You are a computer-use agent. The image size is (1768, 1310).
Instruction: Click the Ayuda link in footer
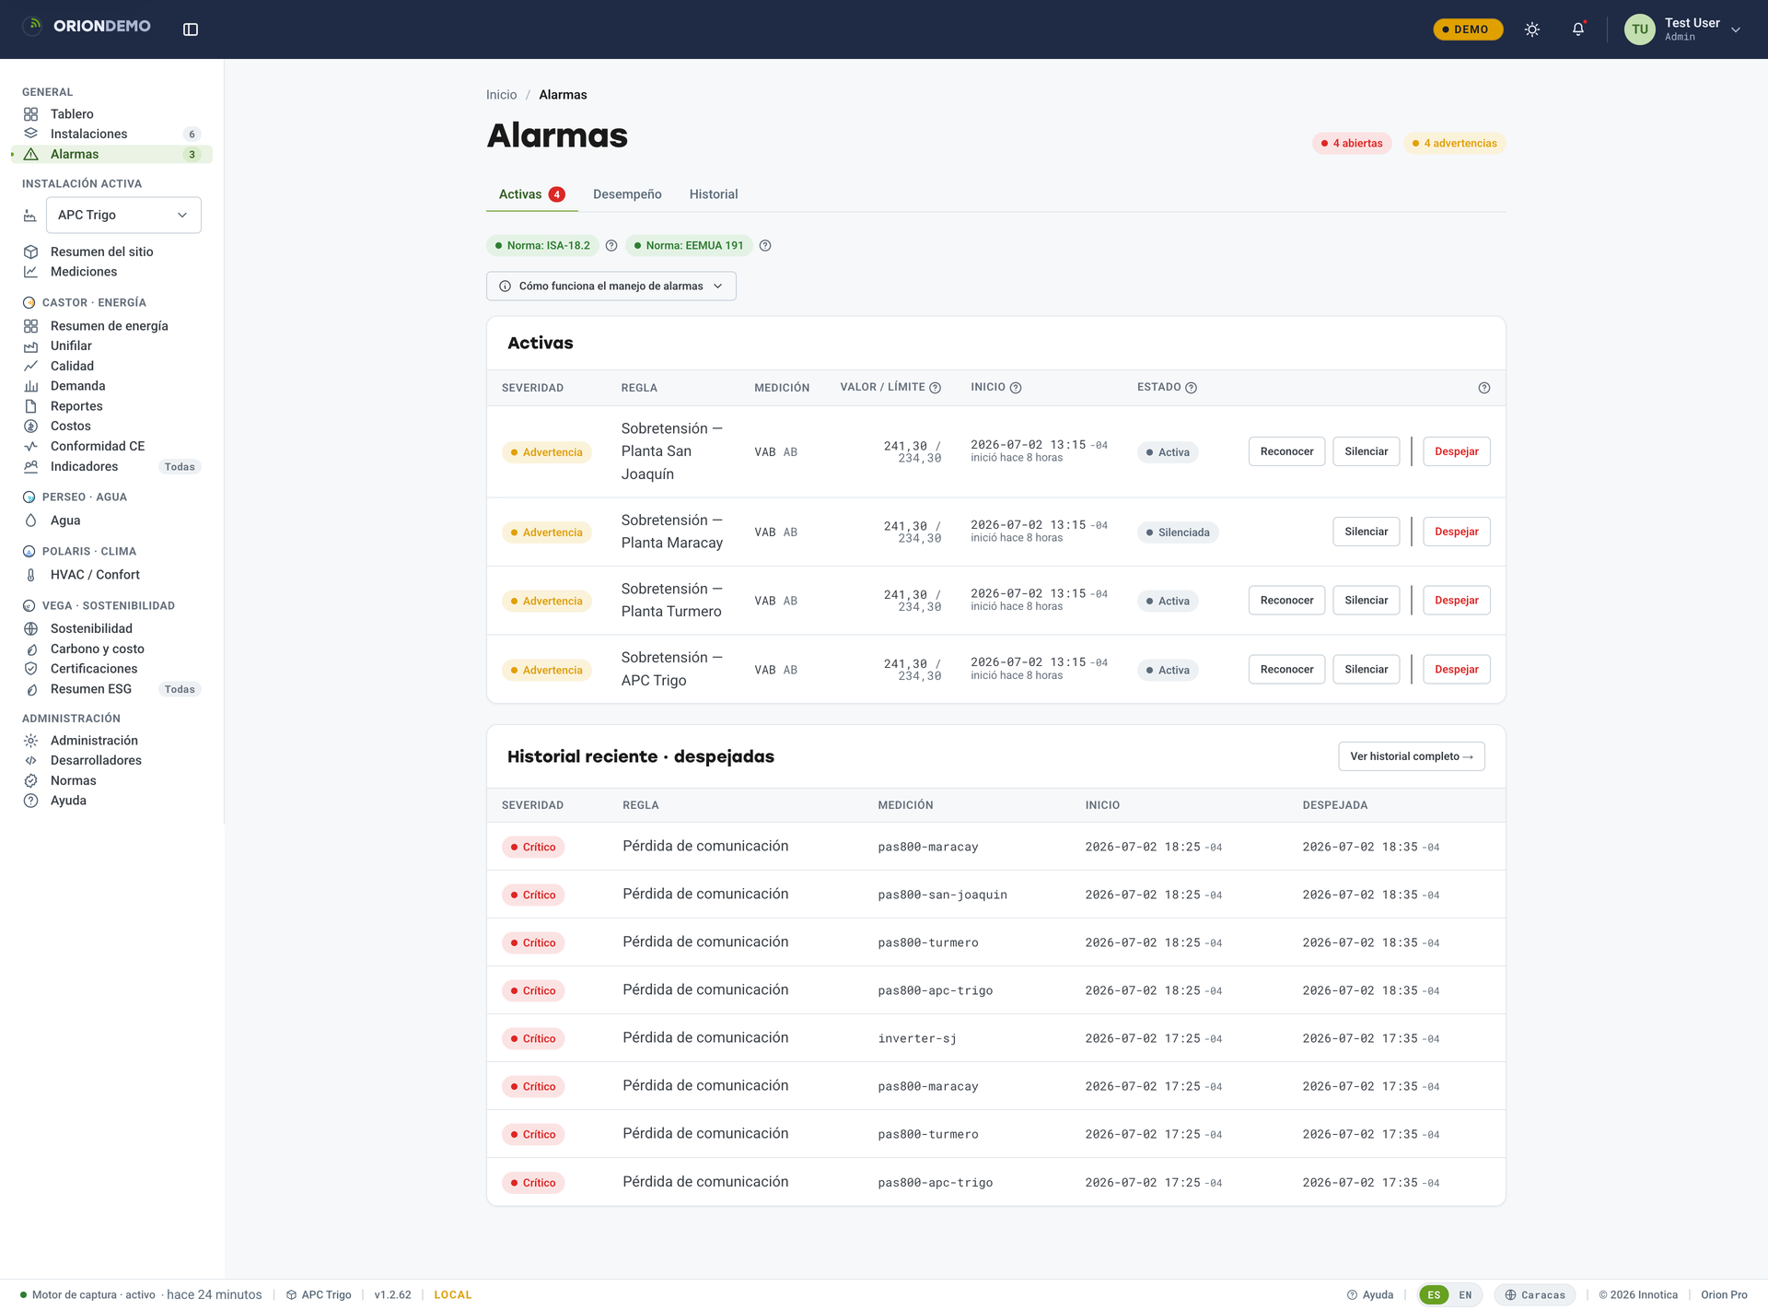[x=1370, y=1295]
